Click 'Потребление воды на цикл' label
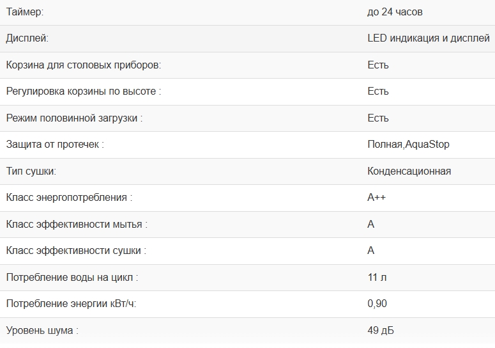 click(72, 278)
